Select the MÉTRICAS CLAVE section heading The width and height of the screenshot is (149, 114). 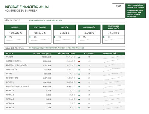(12, 20)
